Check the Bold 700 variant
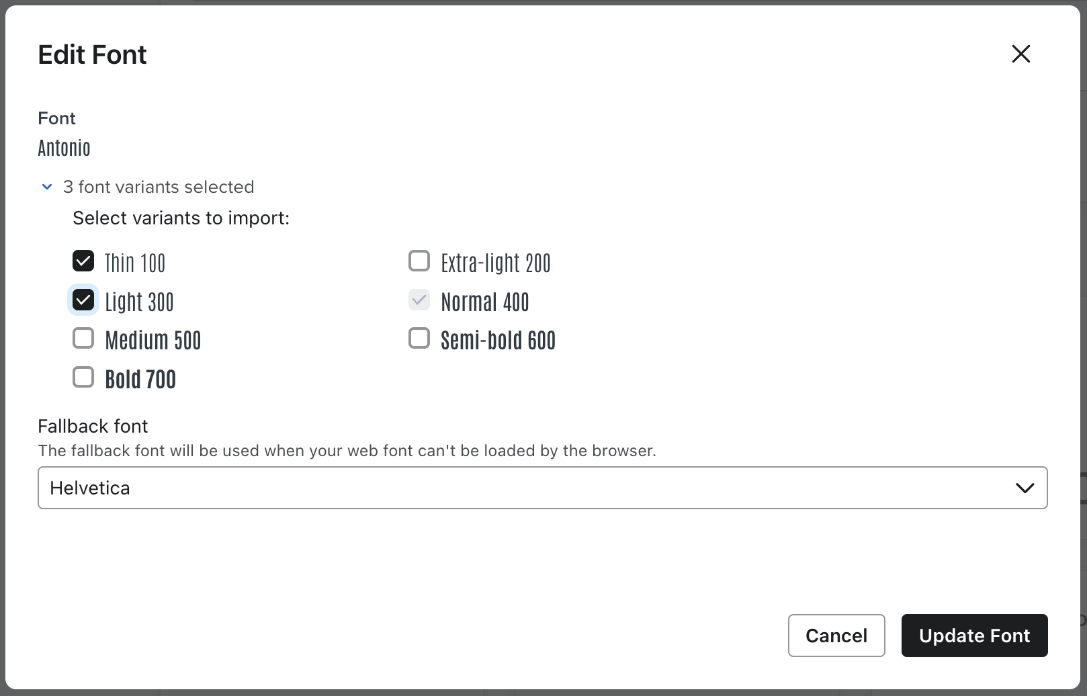Screen dimensions: 1087x696 83,377
